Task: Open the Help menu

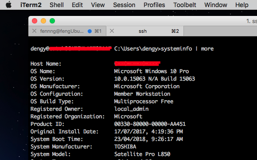Action: coord(242,5)
